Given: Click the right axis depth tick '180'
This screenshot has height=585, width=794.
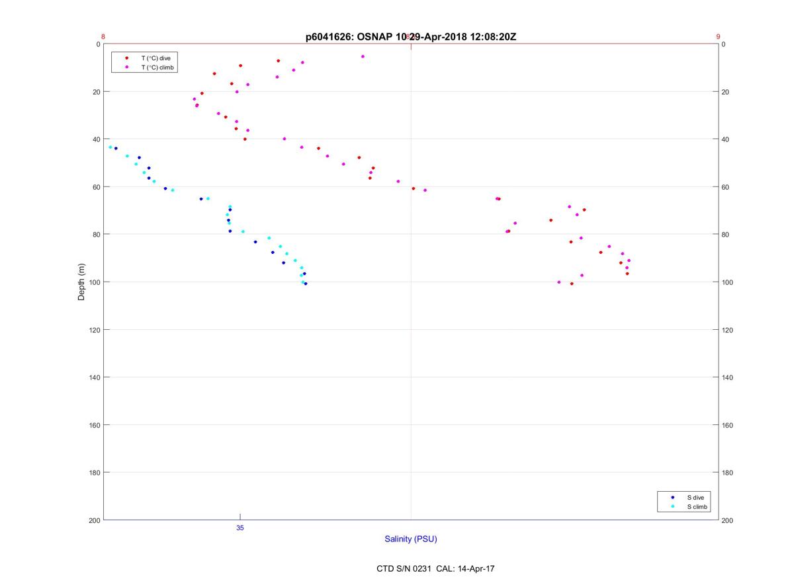Looking at the screenshot, I should (x=727, y=473).
